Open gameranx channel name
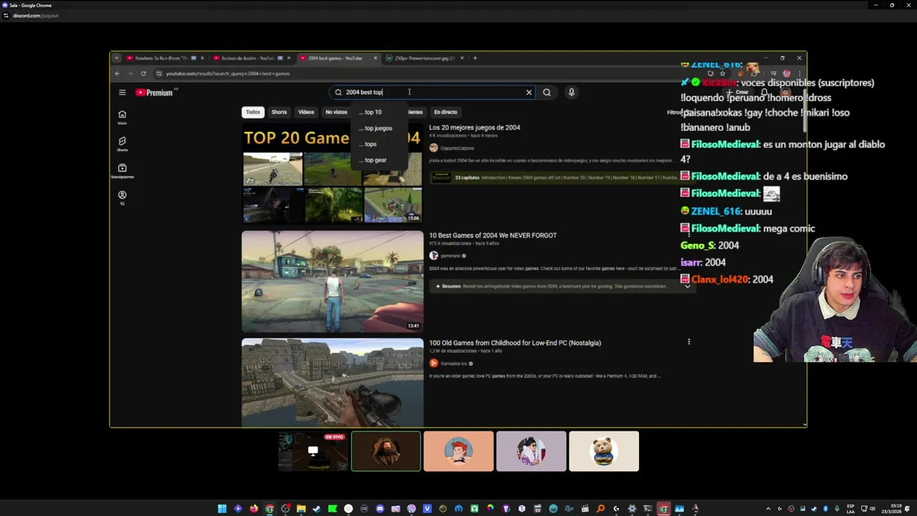The image size is (917, 516). (451, 256)
